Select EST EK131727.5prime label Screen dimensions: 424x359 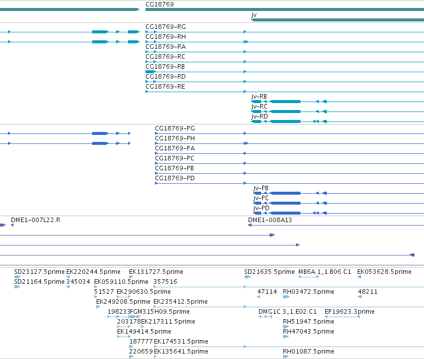pyautogui.click(x=156, y=272)
